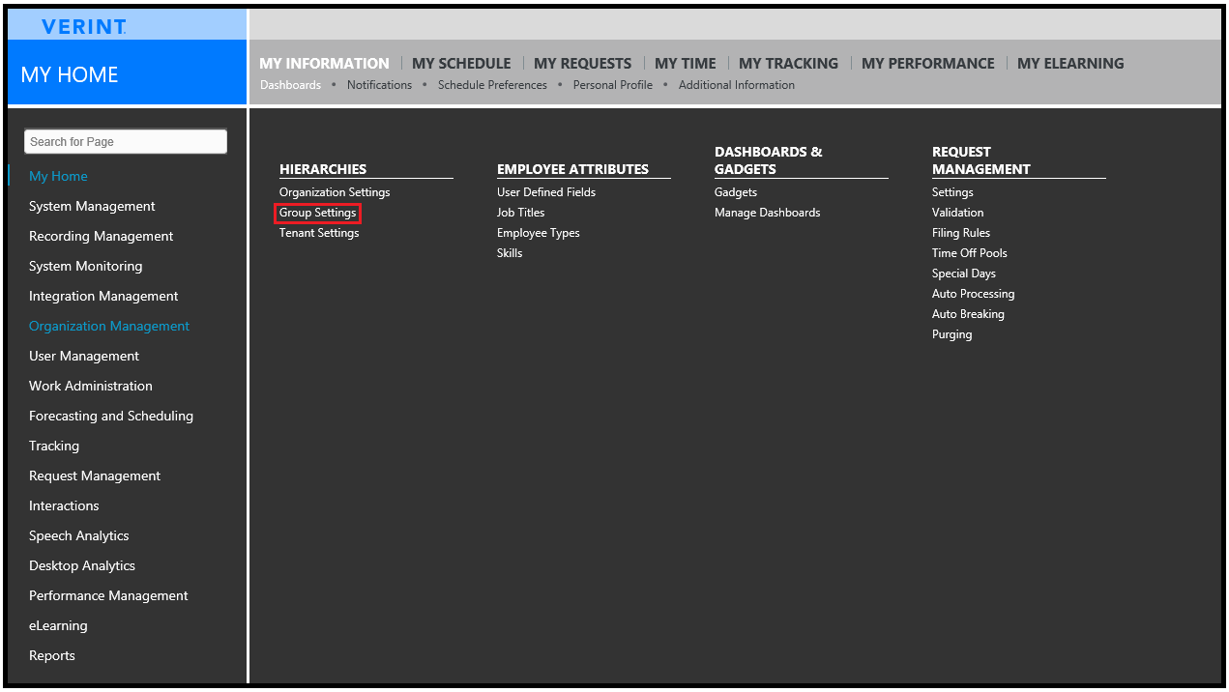Screen dimensions: 1229x692
Task: Open Organization Management in the sidebar
Action: point(109,326)
